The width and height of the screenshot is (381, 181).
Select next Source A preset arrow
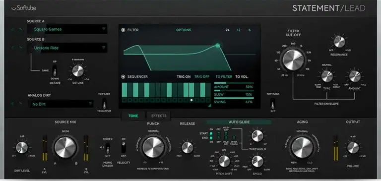click(21, 29)
